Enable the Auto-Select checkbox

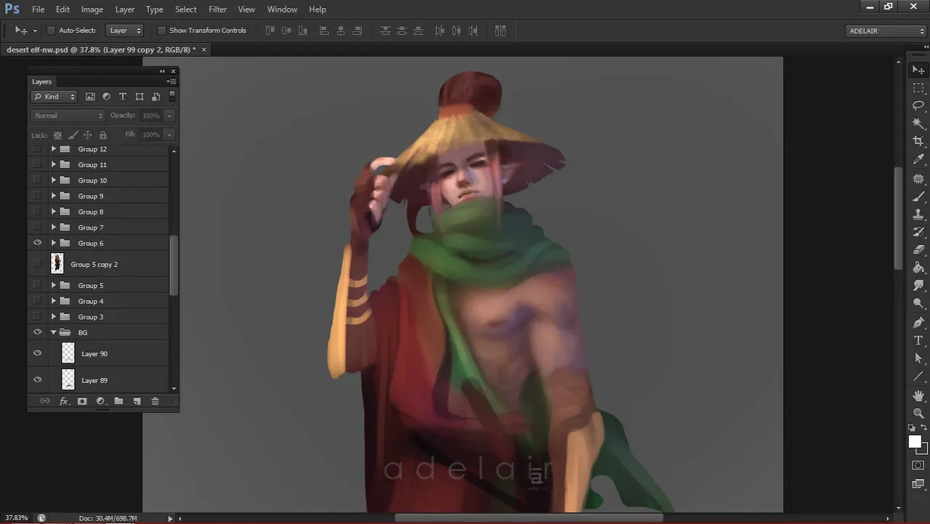51,31
